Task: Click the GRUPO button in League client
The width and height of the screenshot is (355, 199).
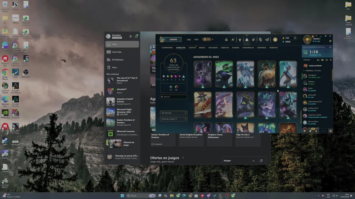Action: tap(173, 40)
